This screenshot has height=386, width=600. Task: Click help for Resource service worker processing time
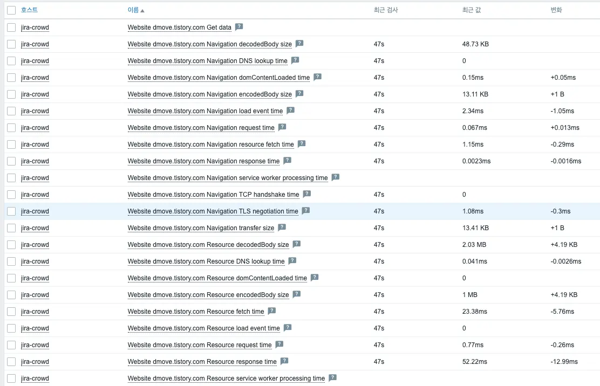coord(331,378)
